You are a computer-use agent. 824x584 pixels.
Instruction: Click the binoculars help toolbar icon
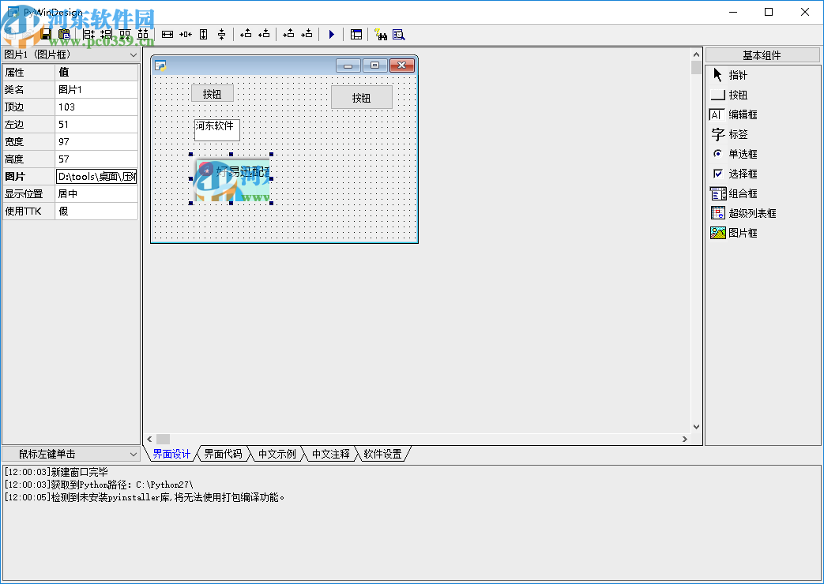381,35
